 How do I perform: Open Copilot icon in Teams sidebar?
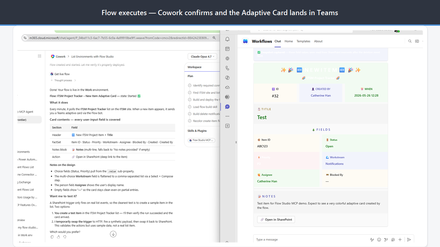[227, 78]
